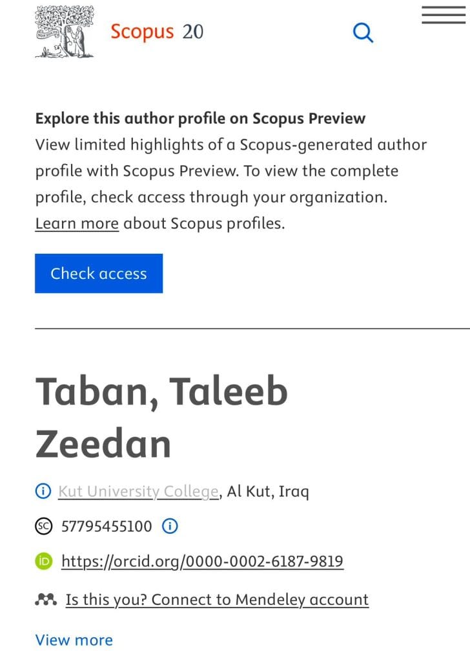Click the Explore this author profile heading
This screenshot has height=661, width=470.
(200, 119)
